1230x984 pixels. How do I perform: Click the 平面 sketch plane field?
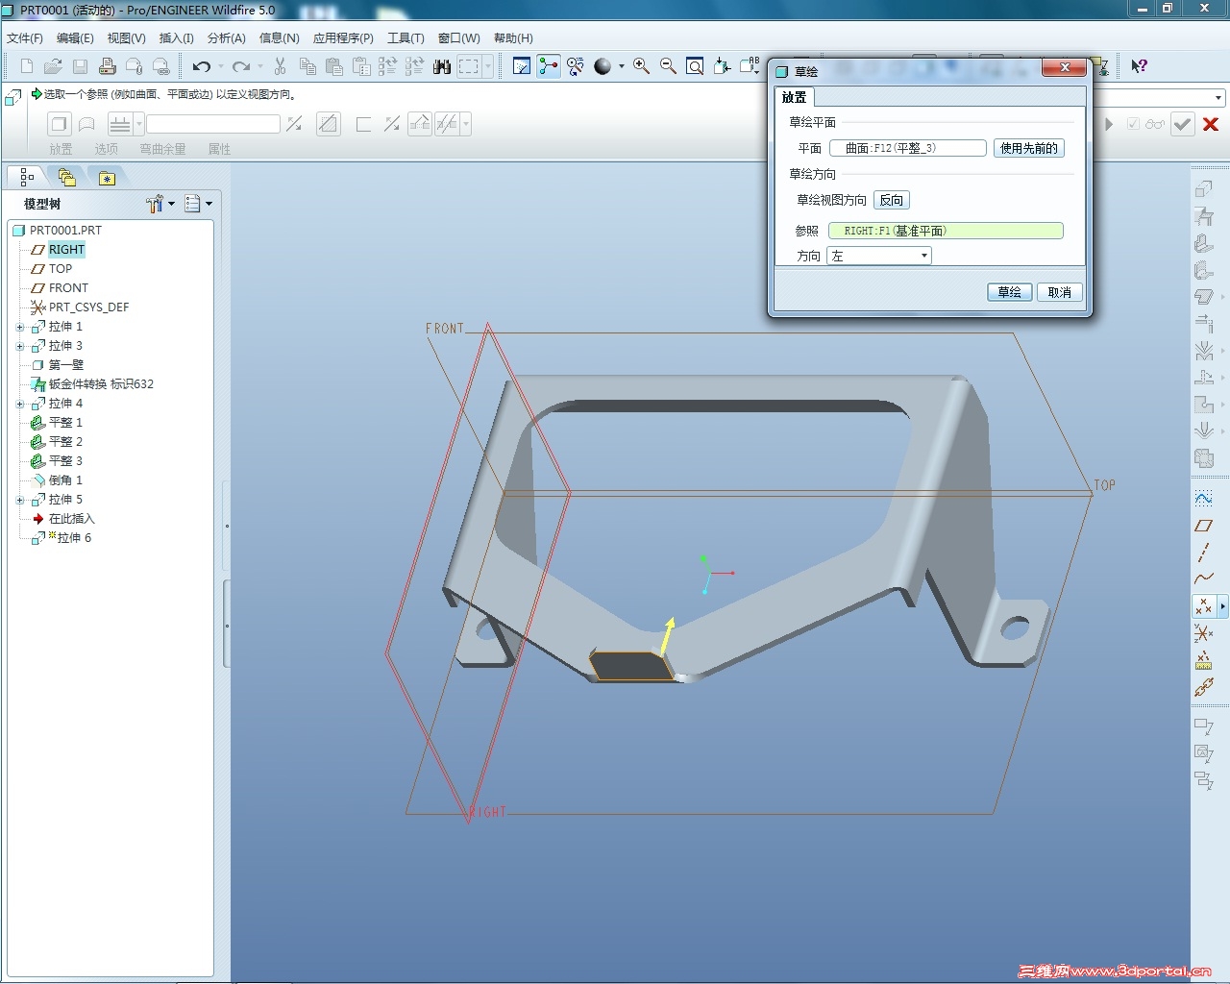pos(908,148)
